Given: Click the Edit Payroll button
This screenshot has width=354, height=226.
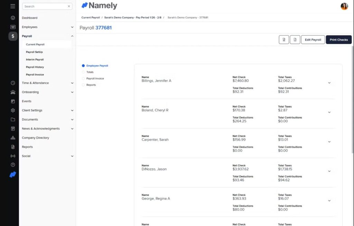Looking at the screenshot, I should coord(313,40).
